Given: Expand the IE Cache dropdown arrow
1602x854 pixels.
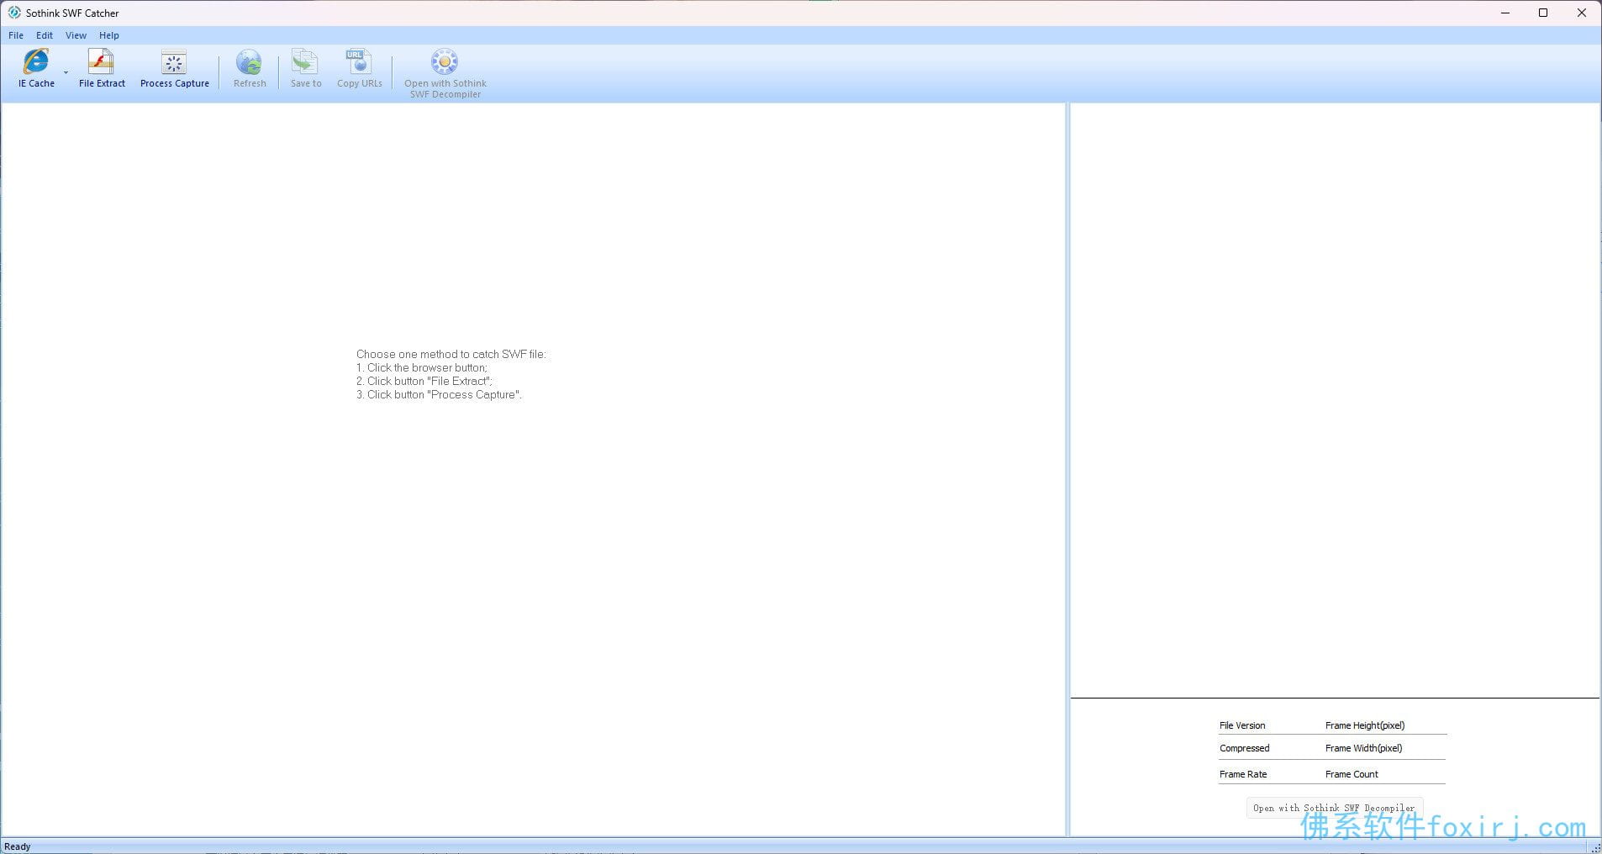Looking at the screenshot, I should pyautogui.click(x=66, y=73).
